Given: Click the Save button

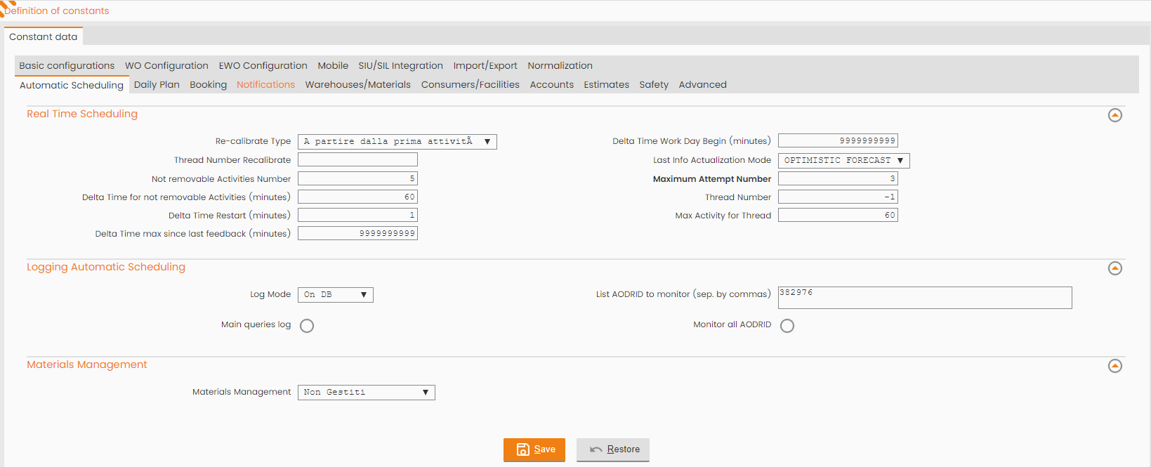Looking at the screenshot, I should (534, 449).
